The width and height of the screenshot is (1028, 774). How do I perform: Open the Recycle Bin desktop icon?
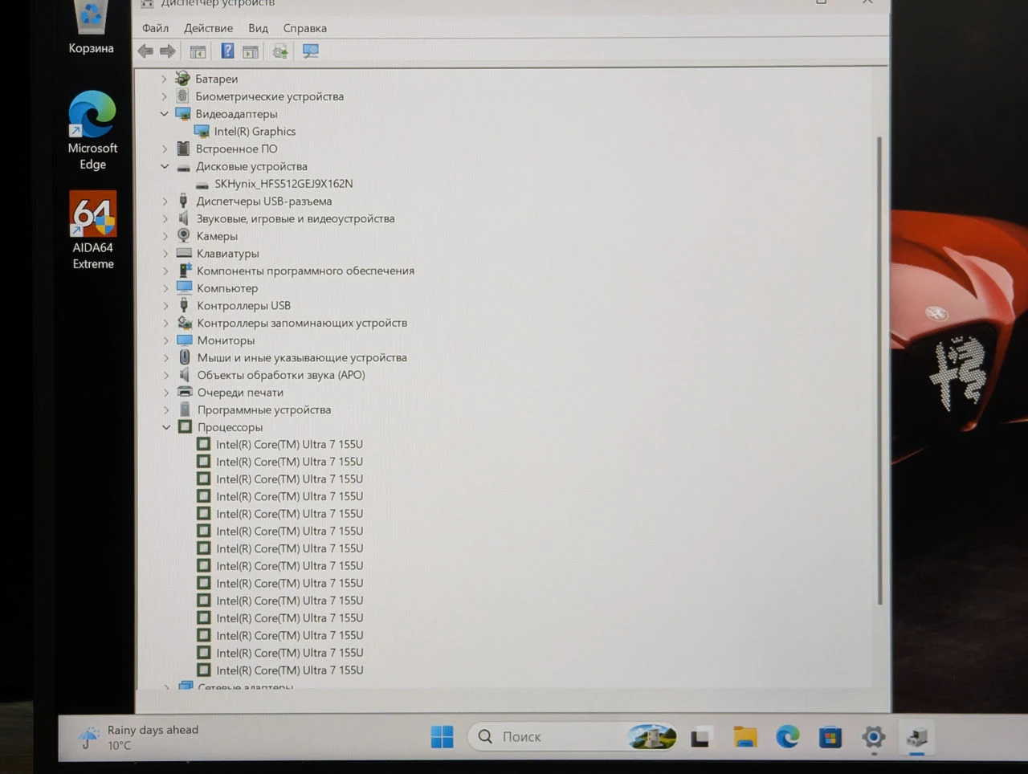point(91,28)
